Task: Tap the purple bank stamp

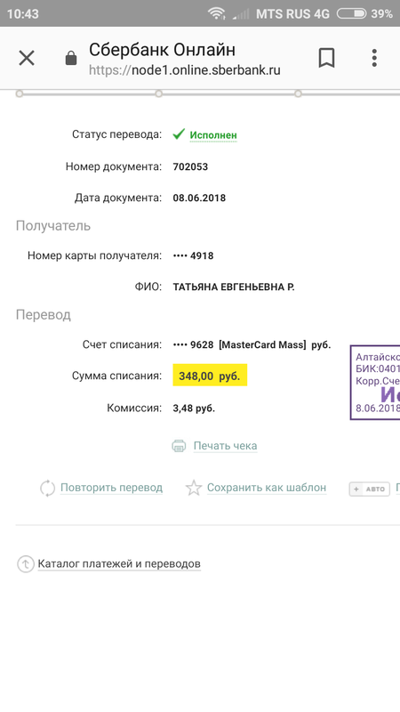Action: click(375, 383)
